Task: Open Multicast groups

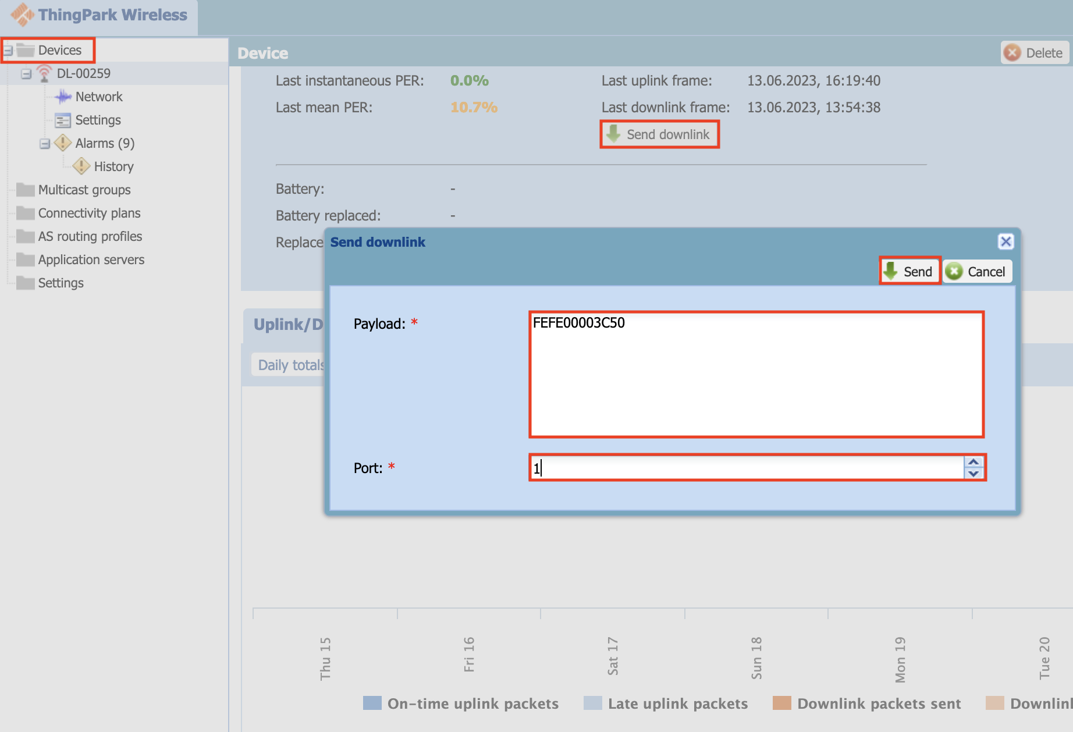Action: point(84,190)
